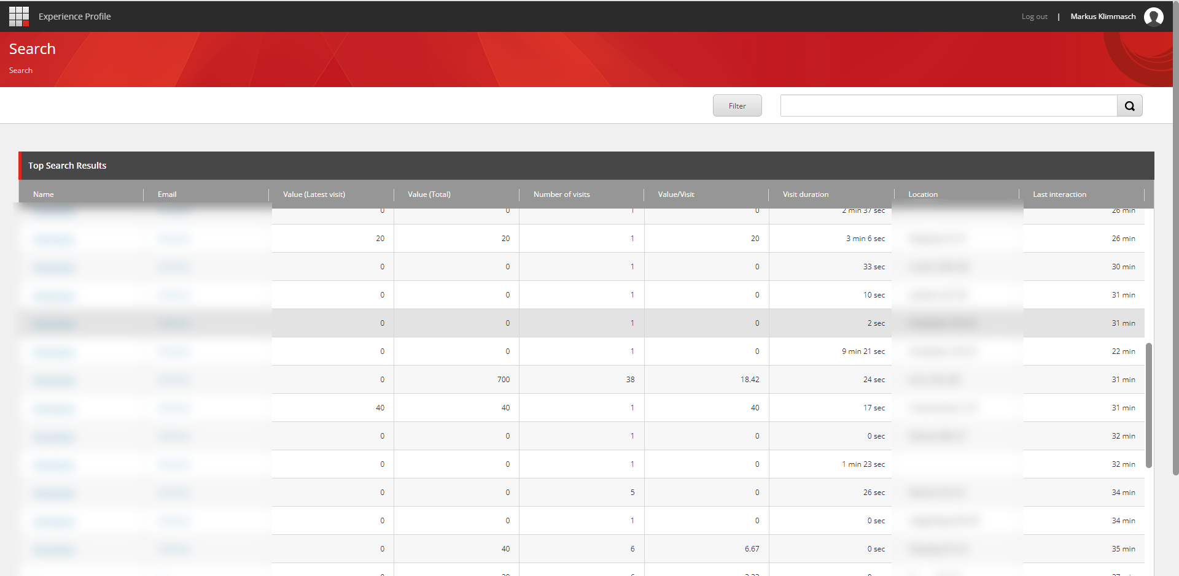Sort by the Last interaction column
The width and height of the screenshot is (1179, 576).
(x=1059, y=194)
